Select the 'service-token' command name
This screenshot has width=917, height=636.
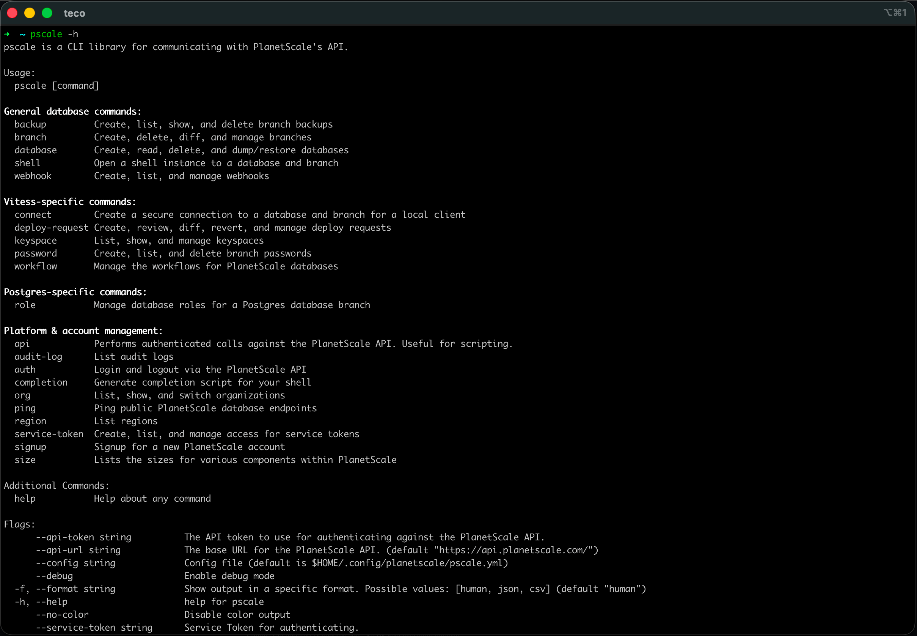[x=49, y=434]
